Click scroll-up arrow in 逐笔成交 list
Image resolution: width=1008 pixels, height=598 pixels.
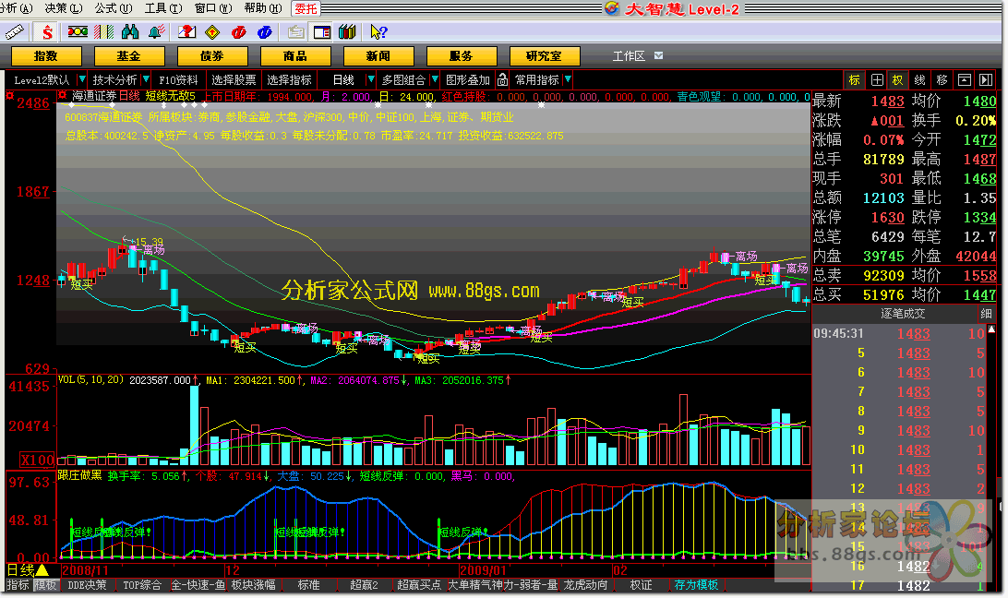point(991,329)
